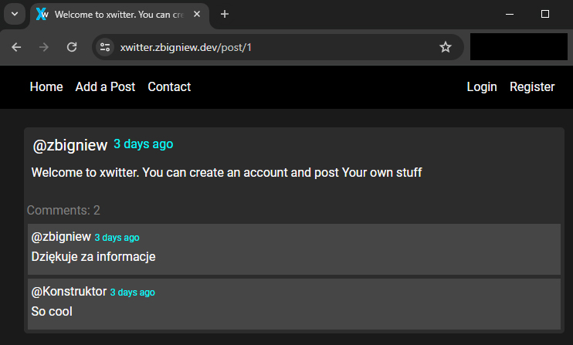The height and width of the screenshot is (345, 573).
Task: Close the xwitter browser tab
Action: pyautogui.click(x=197, y=14)
